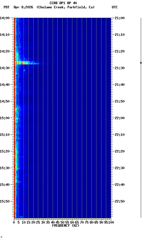This screenshot has width=153, height=240.
Task: Click the '22:00' UTC time label
Action: click(x=120, y=118)
